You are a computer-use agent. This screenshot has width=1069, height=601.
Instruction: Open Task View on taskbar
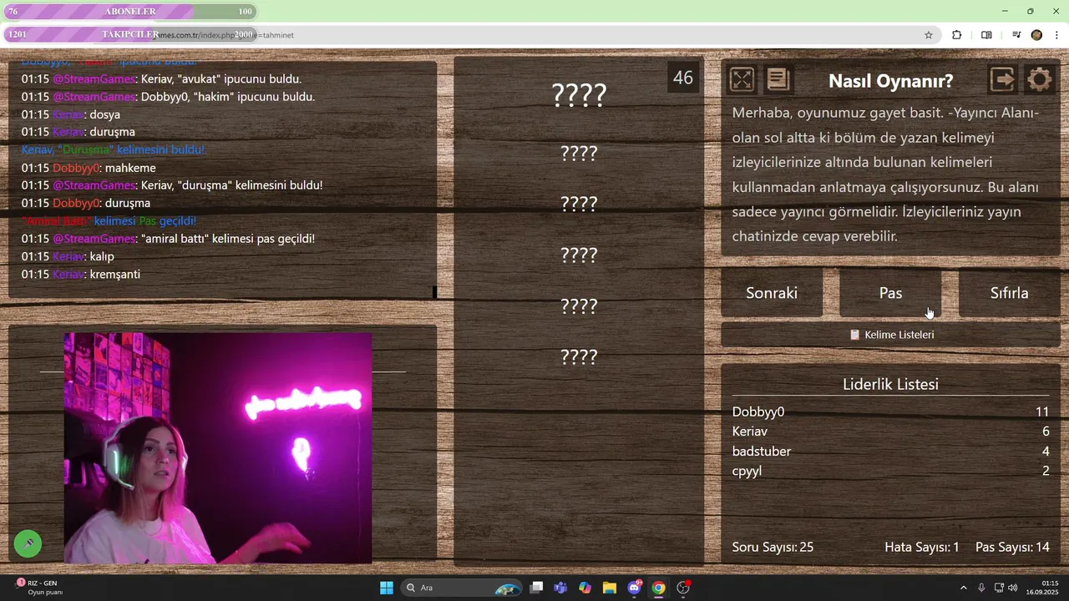(x=537, y=588)
